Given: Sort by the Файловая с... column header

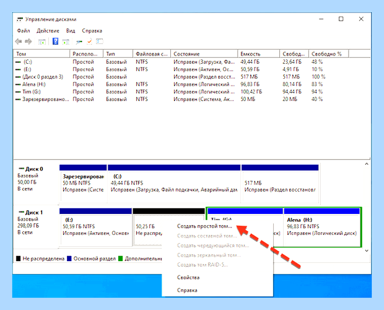Looking at the screenshot, I should (x=152, y=54).
